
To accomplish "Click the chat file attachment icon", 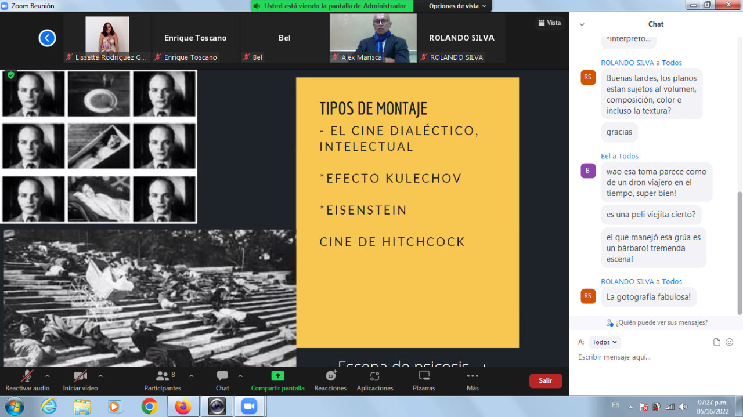I will click(717, 342).
